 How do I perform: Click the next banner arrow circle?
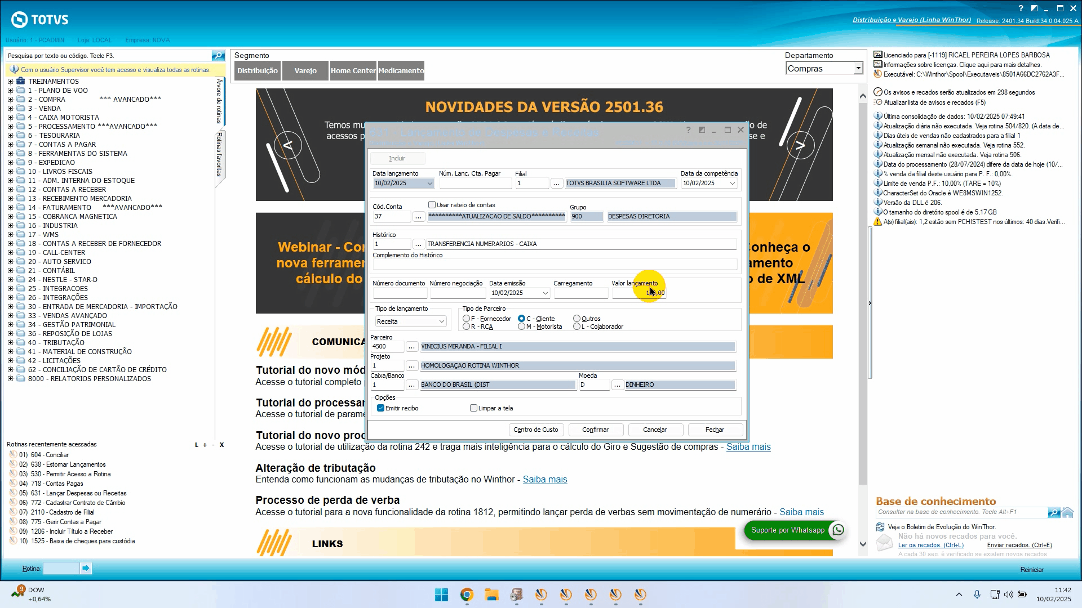[800, 146]
